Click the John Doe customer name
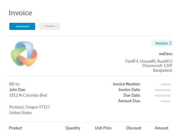Image resolution: width=182 pixels, height=136 pixels. 17,90
